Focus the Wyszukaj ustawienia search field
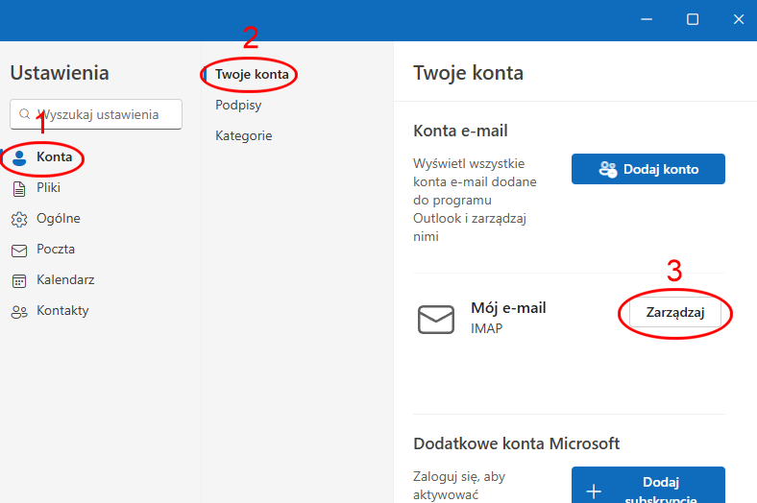This screenshot has height=503, width=757. coord(96,114)
